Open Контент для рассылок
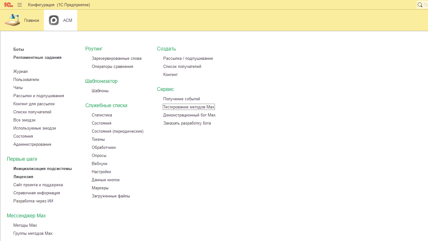The image size is (428, 241). 34,104
